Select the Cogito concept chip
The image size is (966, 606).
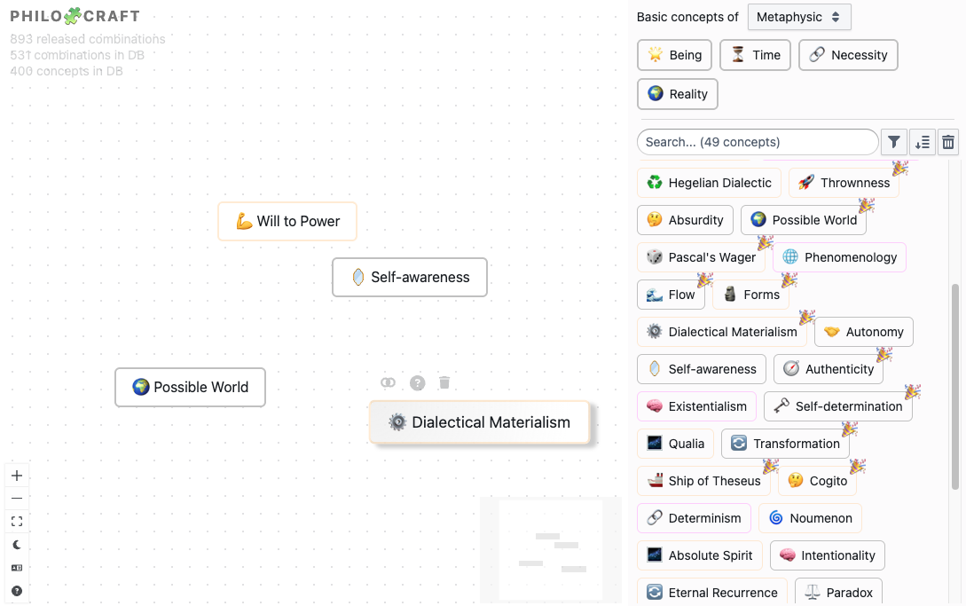click(818, 482)
